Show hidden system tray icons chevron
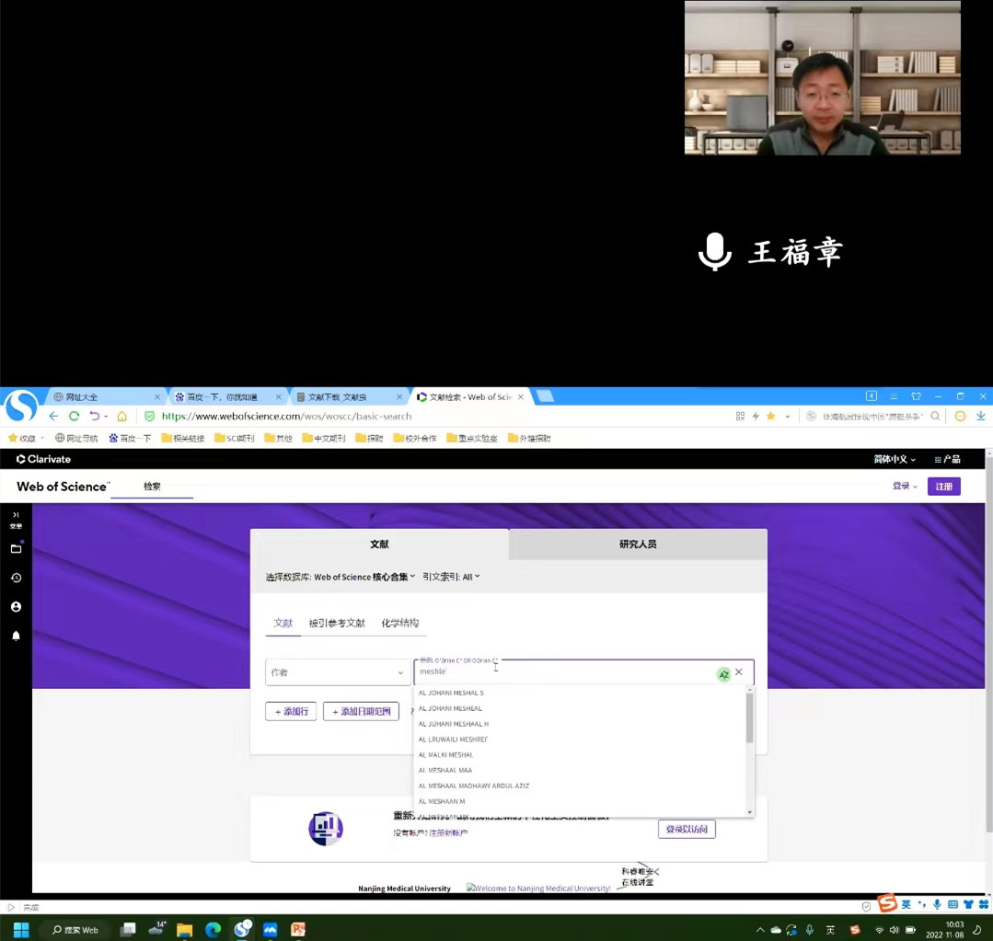Screen dimensions: 993x941 tap(760, 930)
